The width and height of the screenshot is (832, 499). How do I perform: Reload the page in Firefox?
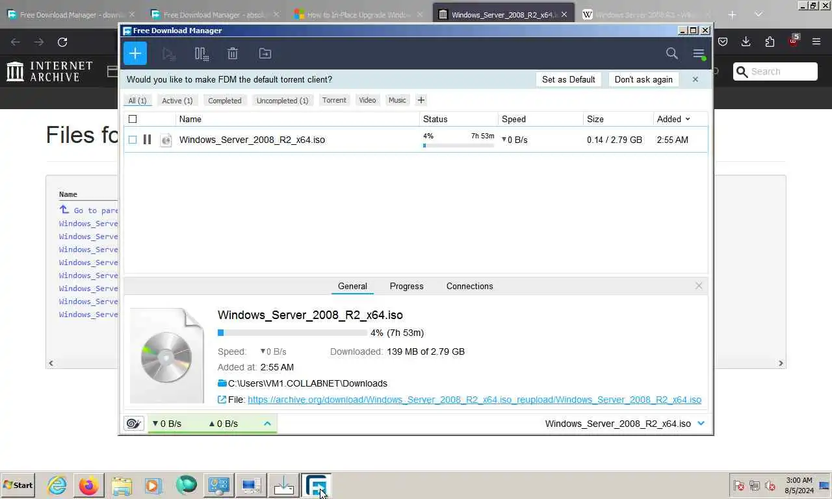pos(62,42)
